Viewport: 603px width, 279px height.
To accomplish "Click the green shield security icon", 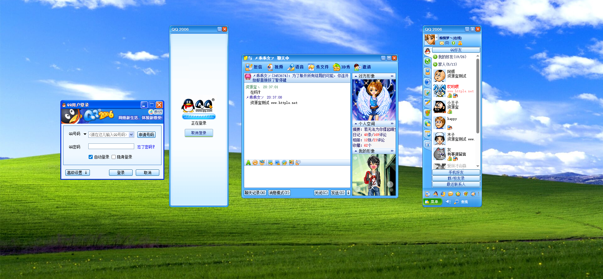I will coord(453,43).
